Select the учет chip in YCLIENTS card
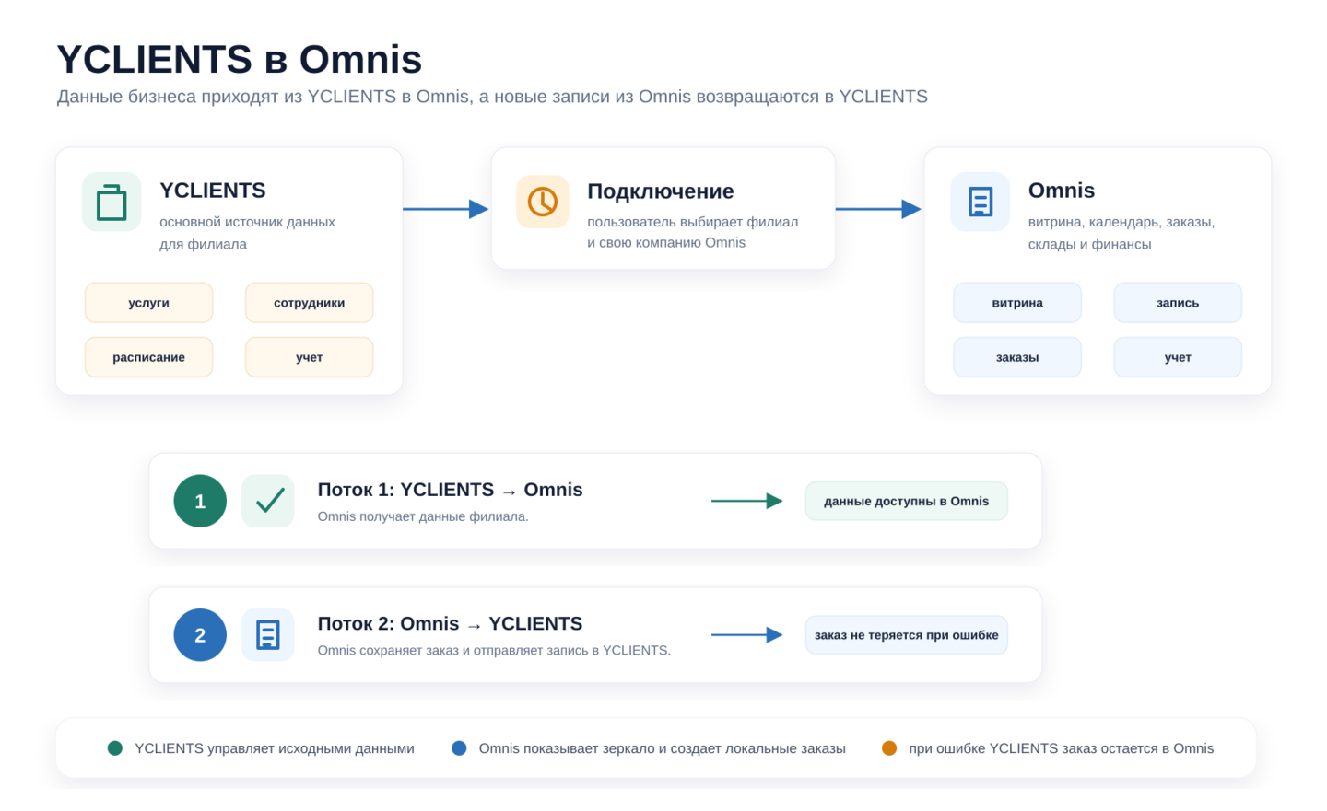The width and height of the screenshot is (1327, 811). click(x=309, y=357)
